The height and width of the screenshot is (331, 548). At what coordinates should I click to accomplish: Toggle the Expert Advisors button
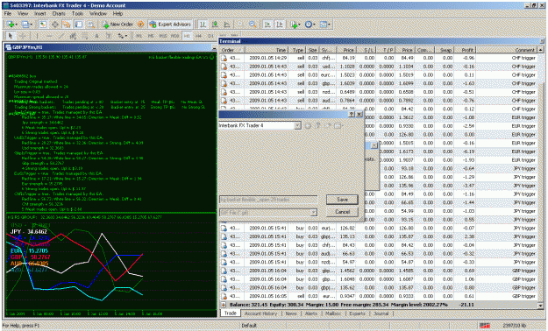pos(170,25)
